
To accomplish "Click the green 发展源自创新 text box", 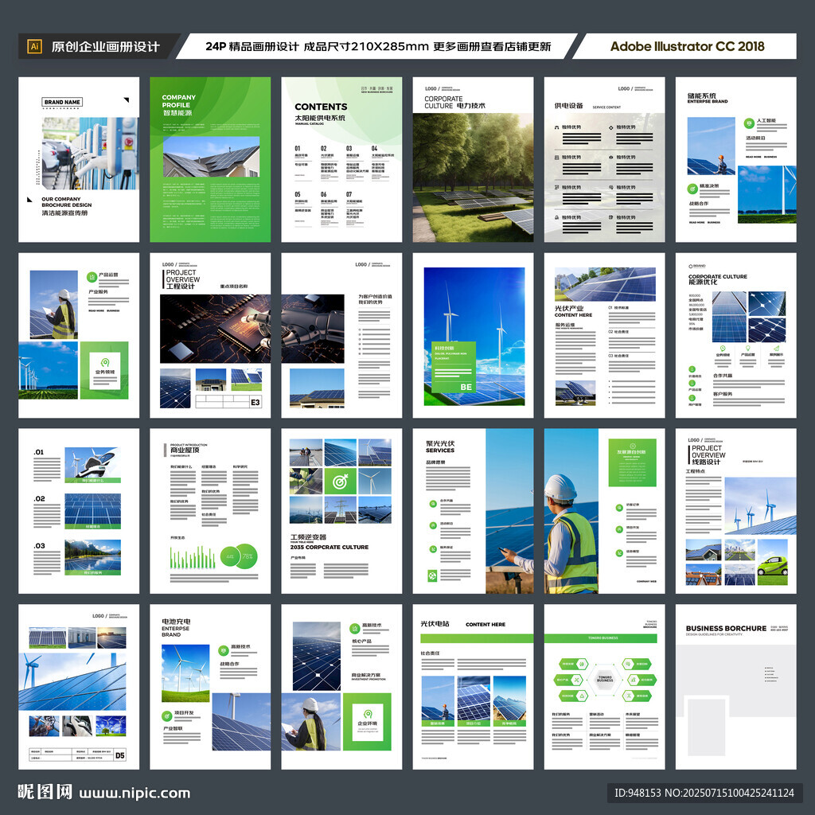I will [x=632, y=462].
